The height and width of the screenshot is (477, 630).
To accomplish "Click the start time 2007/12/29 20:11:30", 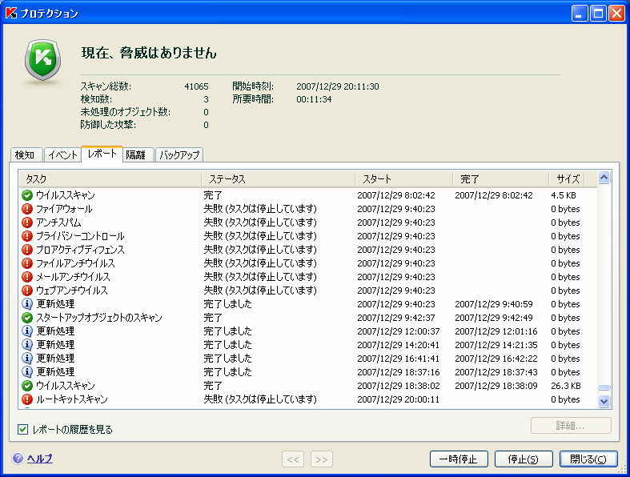I will 338,86.
